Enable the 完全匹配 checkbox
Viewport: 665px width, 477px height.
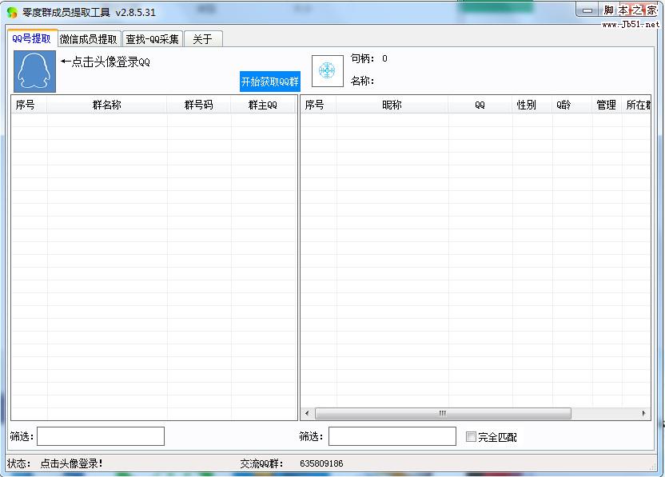click(471, 437)
